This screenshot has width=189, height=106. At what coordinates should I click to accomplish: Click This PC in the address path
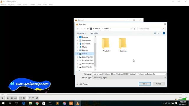[98, 29]
